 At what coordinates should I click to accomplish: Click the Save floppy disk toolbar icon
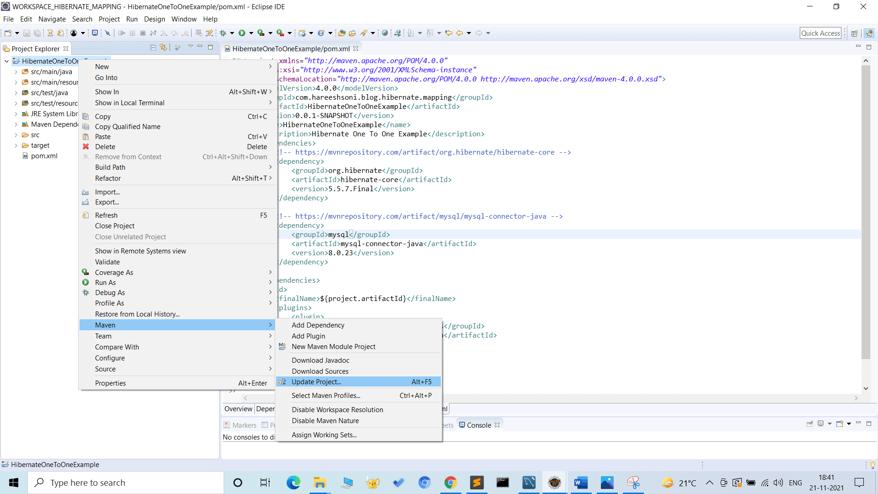click(27, 33)
